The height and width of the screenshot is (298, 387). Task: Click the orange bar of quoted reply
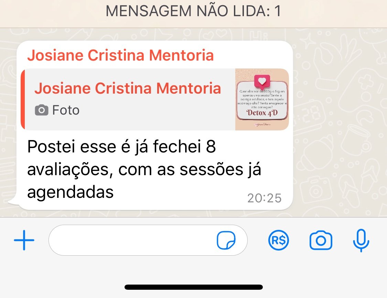pyautogui.click(x=23, y=99)
